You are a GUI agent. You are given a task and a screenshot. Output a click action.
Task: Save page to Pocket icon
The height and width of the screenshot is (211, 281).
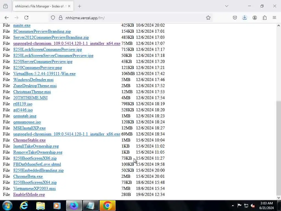[235, 18]
